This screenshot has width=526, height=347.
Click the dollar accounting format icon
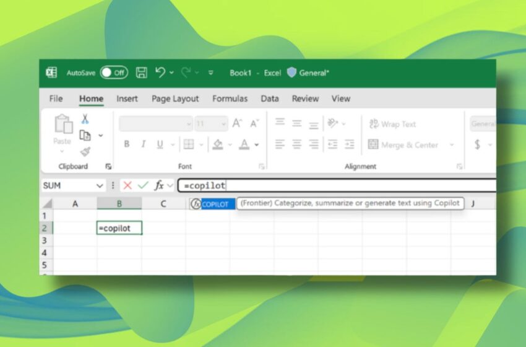477,144
